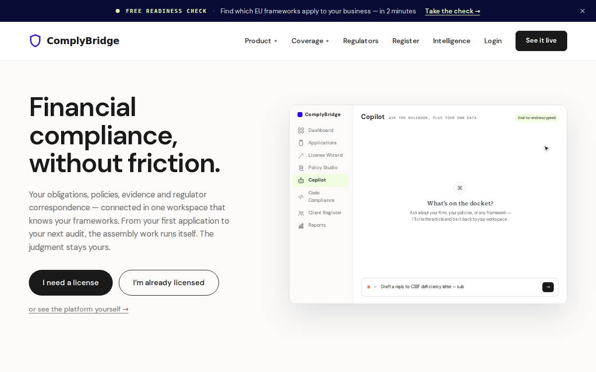Expand the Product menu
Viewport: 596px width, 372px height.
(x=261, y=41)
